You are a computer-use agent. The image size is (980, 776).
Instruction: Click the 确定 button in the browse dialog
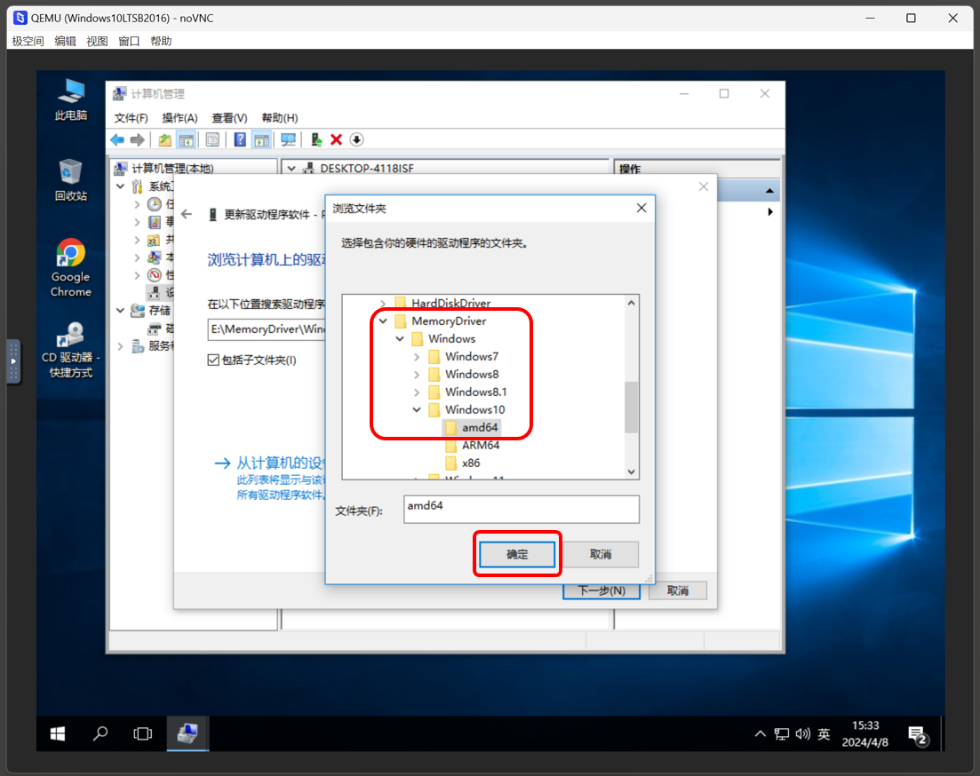coord(516,553)
